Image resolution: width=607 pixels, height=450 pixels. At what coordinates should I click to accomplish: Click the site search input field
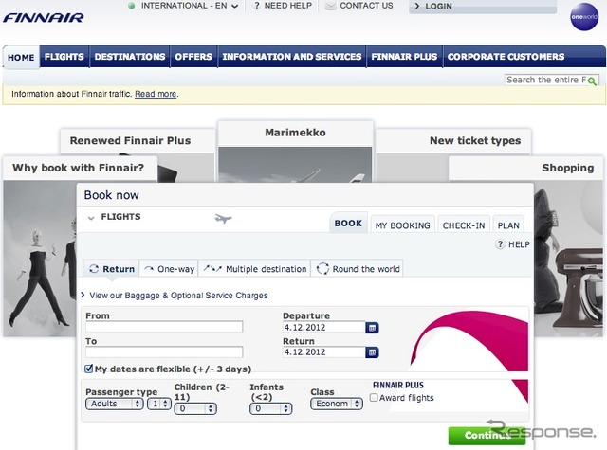(545, 80)
